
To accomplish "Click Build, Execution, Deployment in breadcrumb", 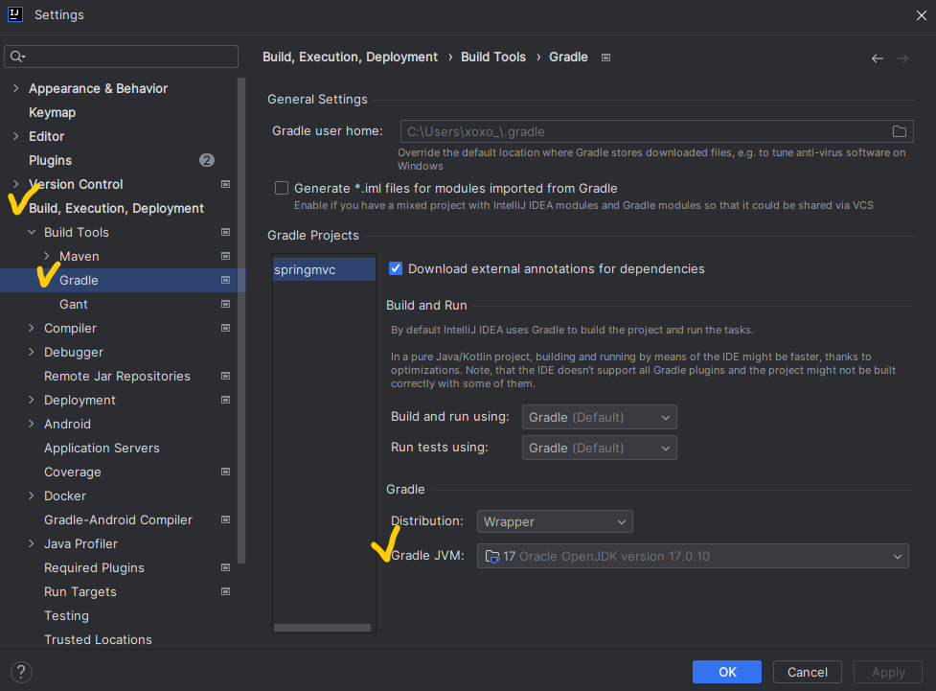I will point(350,57).
